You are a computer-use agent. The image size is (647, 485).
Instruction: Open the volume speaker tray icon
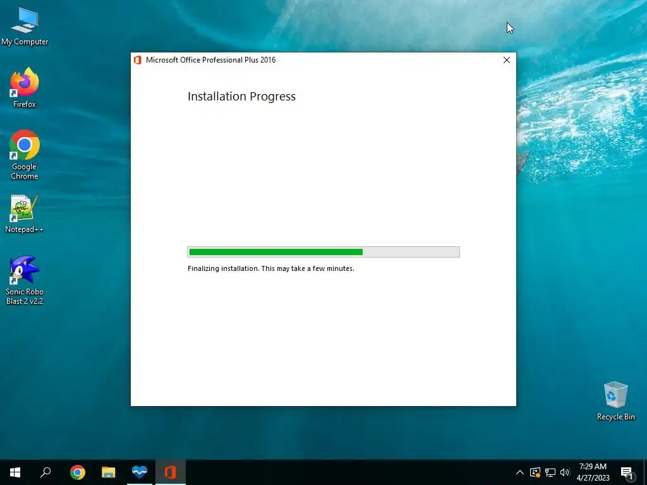pos(565,472)
